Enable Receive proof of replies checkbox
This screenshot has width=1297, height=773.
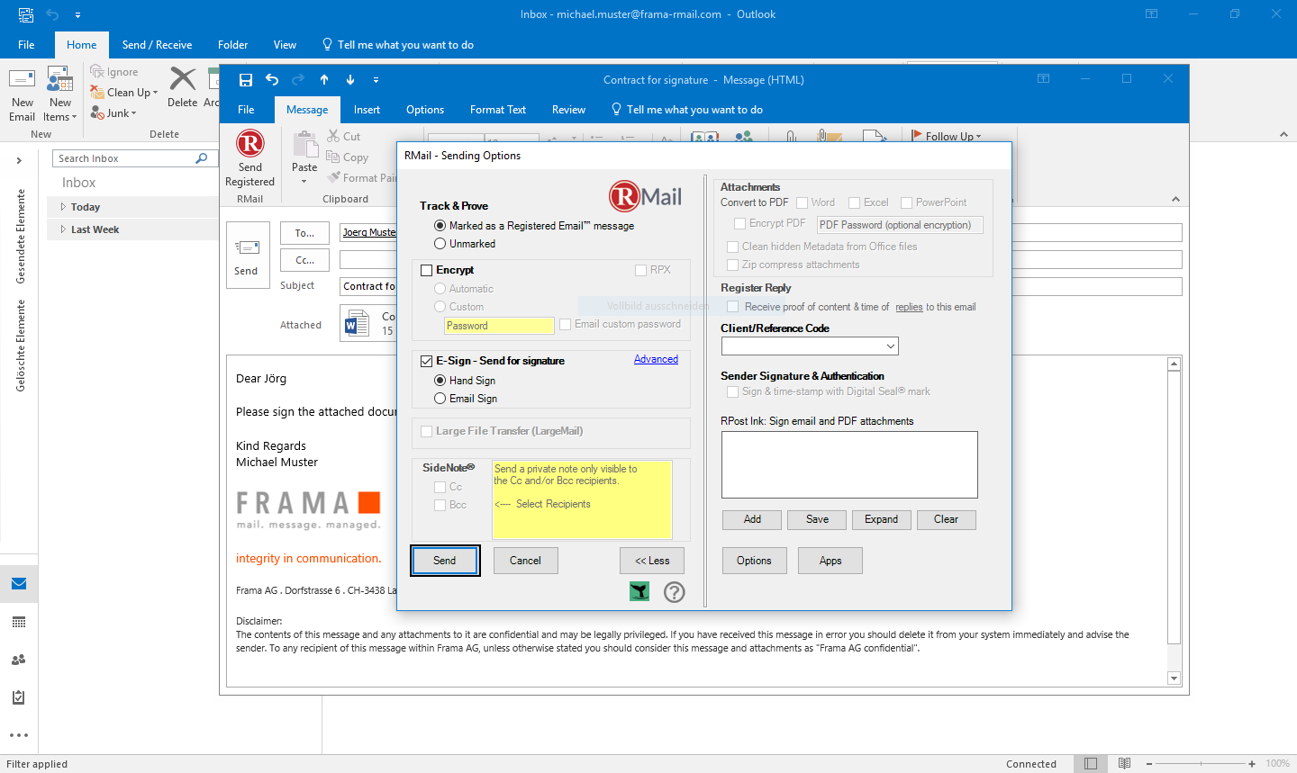click(x=732, y=307)
